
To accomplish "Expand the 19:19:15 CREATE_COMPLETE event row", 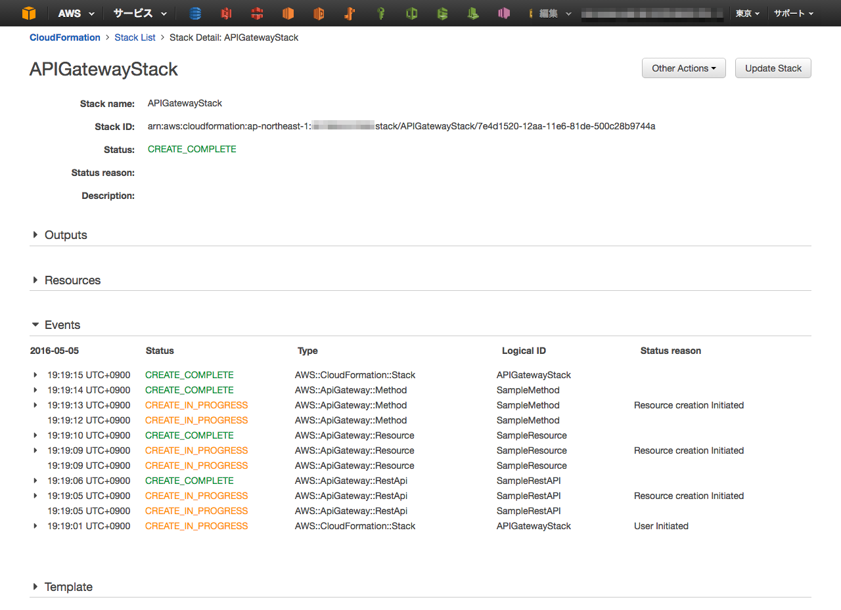I will [35, 375].
